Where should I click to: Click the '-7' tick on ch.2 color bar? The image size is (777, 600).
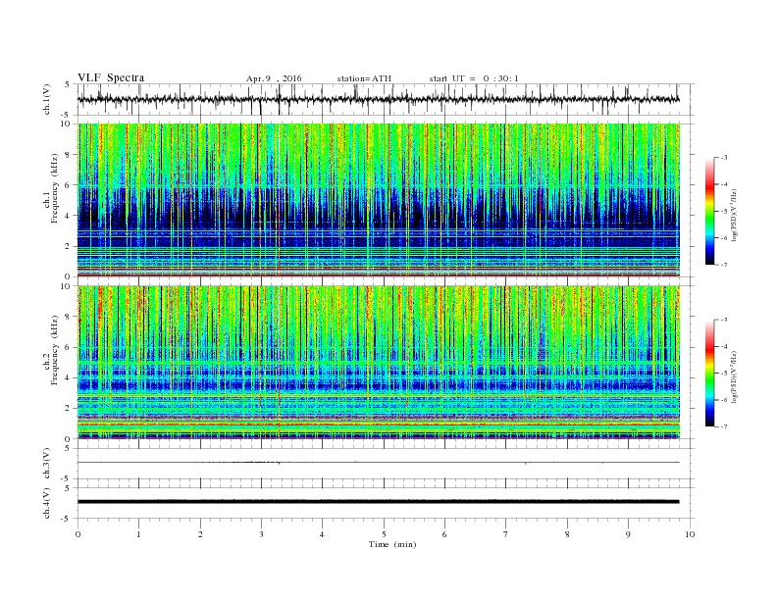723,426
